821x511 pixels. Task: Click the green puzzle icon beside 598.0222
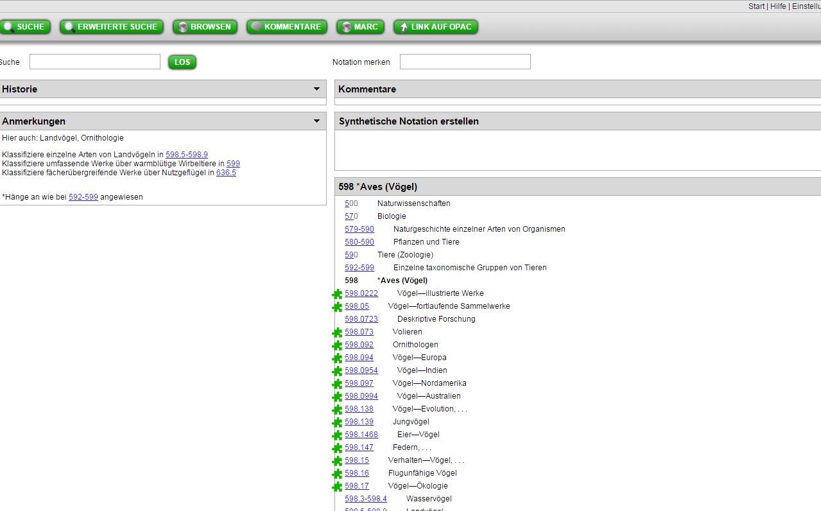pos(337,294)
